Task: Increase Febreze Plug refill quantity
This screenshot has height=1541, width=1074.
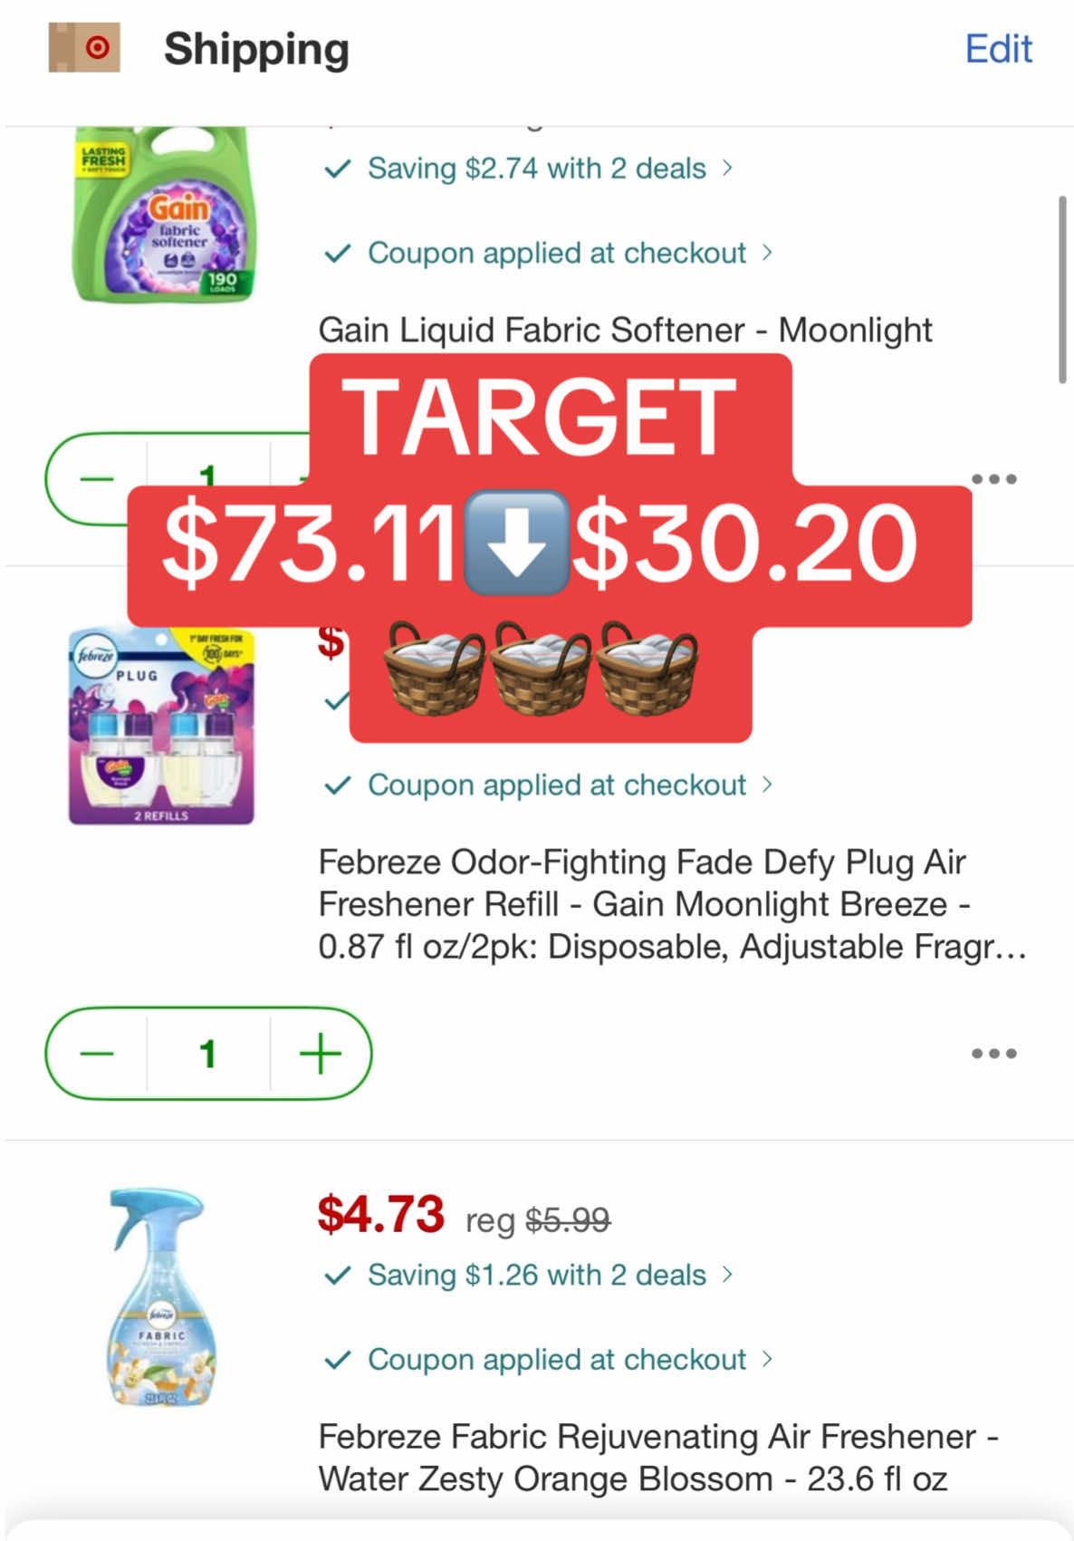Action: pyautogui.click(x=321, y=1053)
